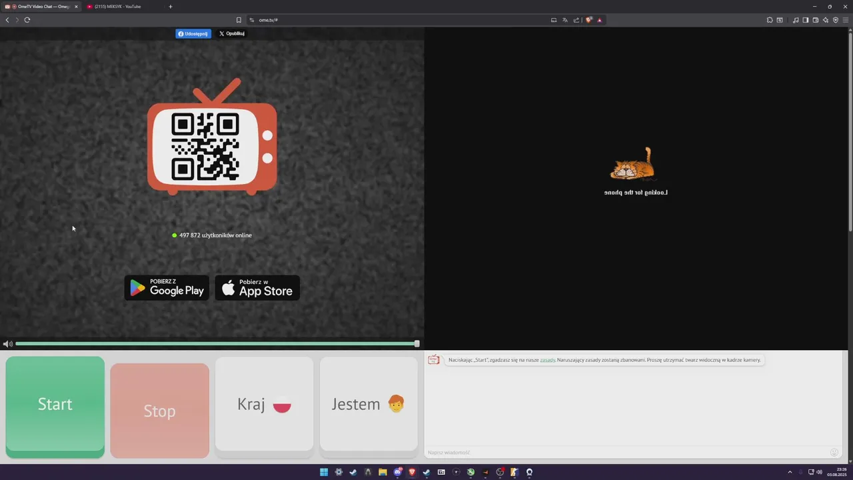
Task: Go back in browser history
Action: pos(7,20)
